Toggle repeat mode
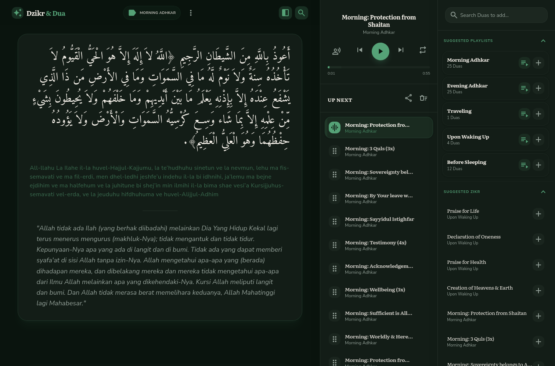The width and height of the screenshot is (555, 366). 423,50
